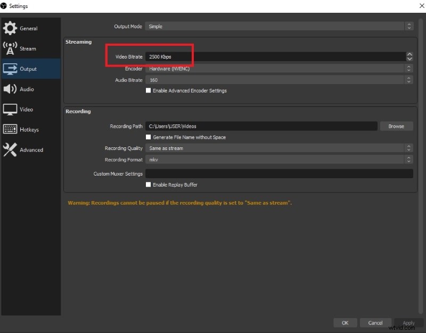Apply the current output settings
Image resolution: width=426 pixels, height=333 pixels.
pos(408,322)
